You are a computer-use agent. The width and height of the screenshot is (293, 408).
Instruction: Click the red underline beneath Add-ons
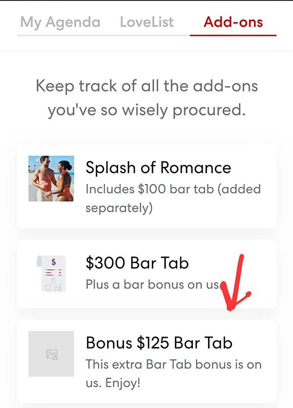click(x=233, y=35)
